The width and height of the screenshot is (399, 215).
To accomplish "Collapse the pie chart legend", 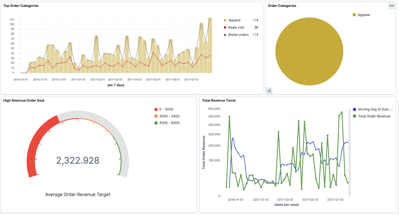I will click(x=269, y=91).
